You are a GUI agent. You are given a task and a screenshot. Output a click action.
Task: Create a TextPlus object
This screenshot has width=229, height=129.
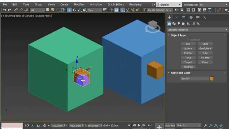(188, 67)
